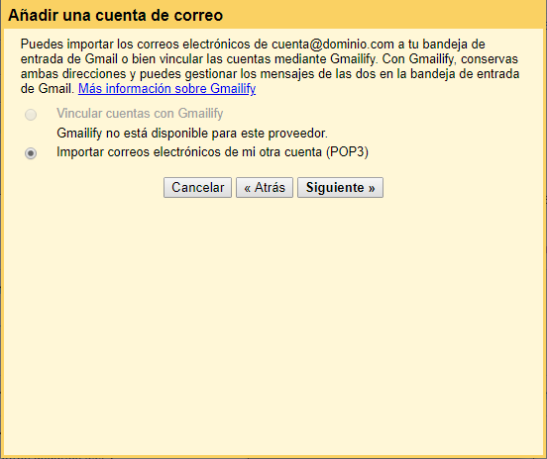Screen dimensions: 547x459
Task: Click 'ambas direcciones' text in the description
Action: tap(73, 74)
